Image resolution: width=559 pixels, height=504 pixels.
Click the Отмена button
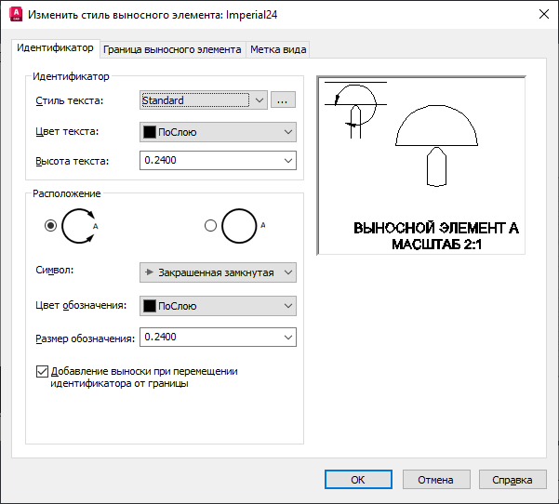[x=436, y=480]
